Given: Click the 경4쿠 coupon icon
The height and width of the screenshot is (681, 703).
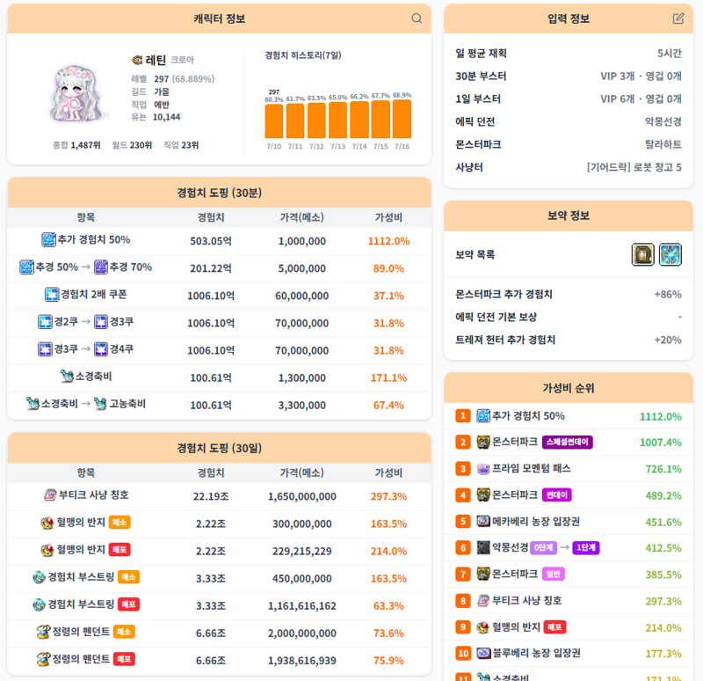Looking at the screenshot, I should tap(101, 349).
